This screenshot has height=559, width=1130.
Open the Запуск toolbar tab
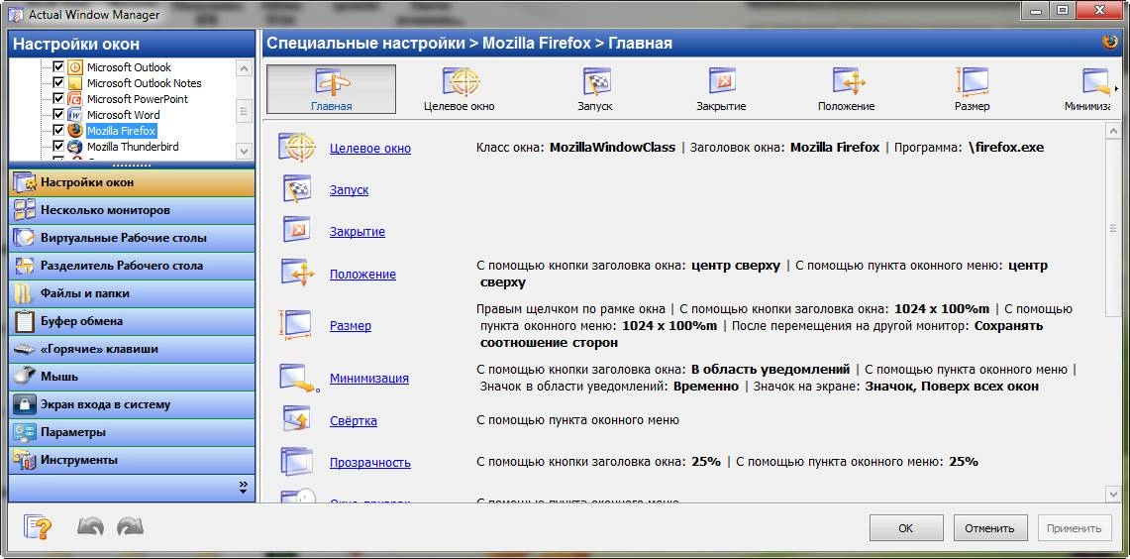pyautogui.click(x=595, y=89)
